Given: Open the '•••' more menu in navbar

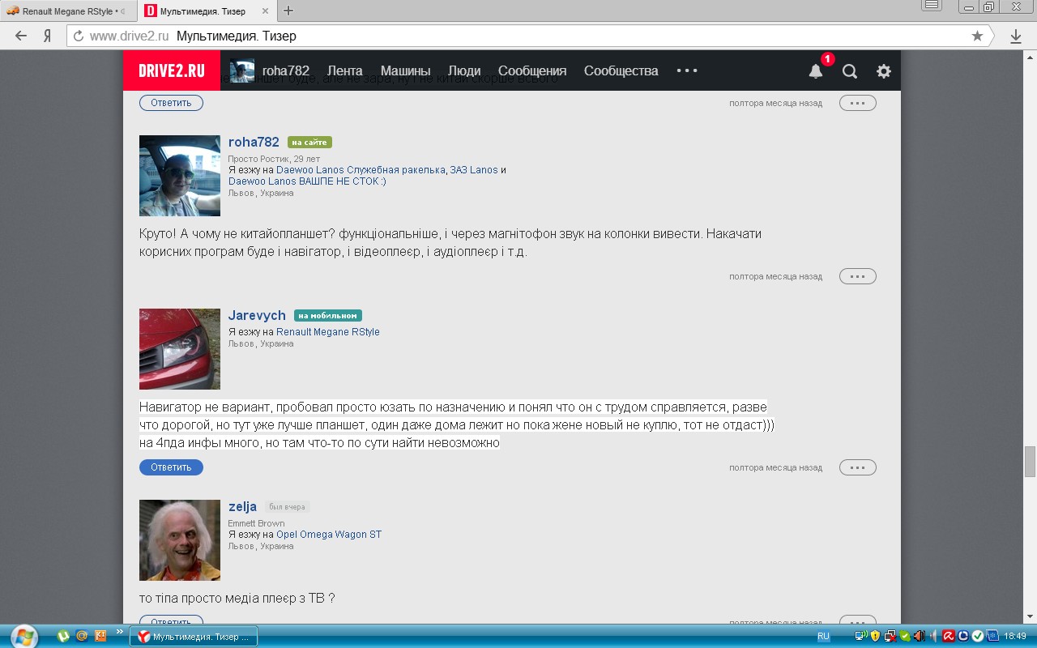Looking at the screenshot, I should 687,70.
